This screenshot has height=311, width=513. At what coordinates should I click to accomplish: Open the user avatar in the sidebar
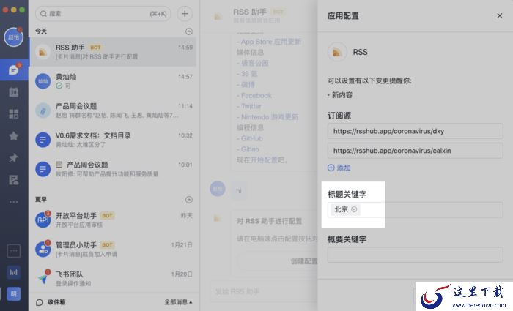point(13,37)
